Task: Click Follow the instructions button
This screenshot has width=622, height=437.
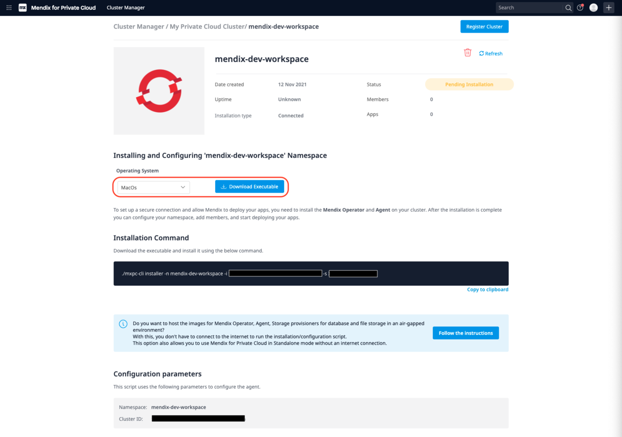Action: tap(465, 333)
